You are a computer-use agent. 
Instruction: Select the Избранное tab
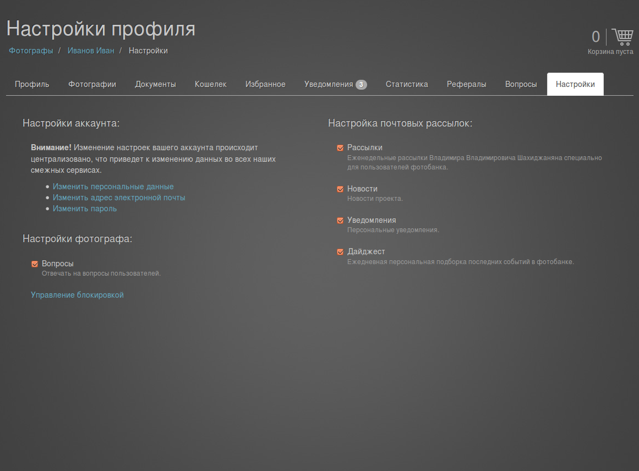click(x=265, y=84)
